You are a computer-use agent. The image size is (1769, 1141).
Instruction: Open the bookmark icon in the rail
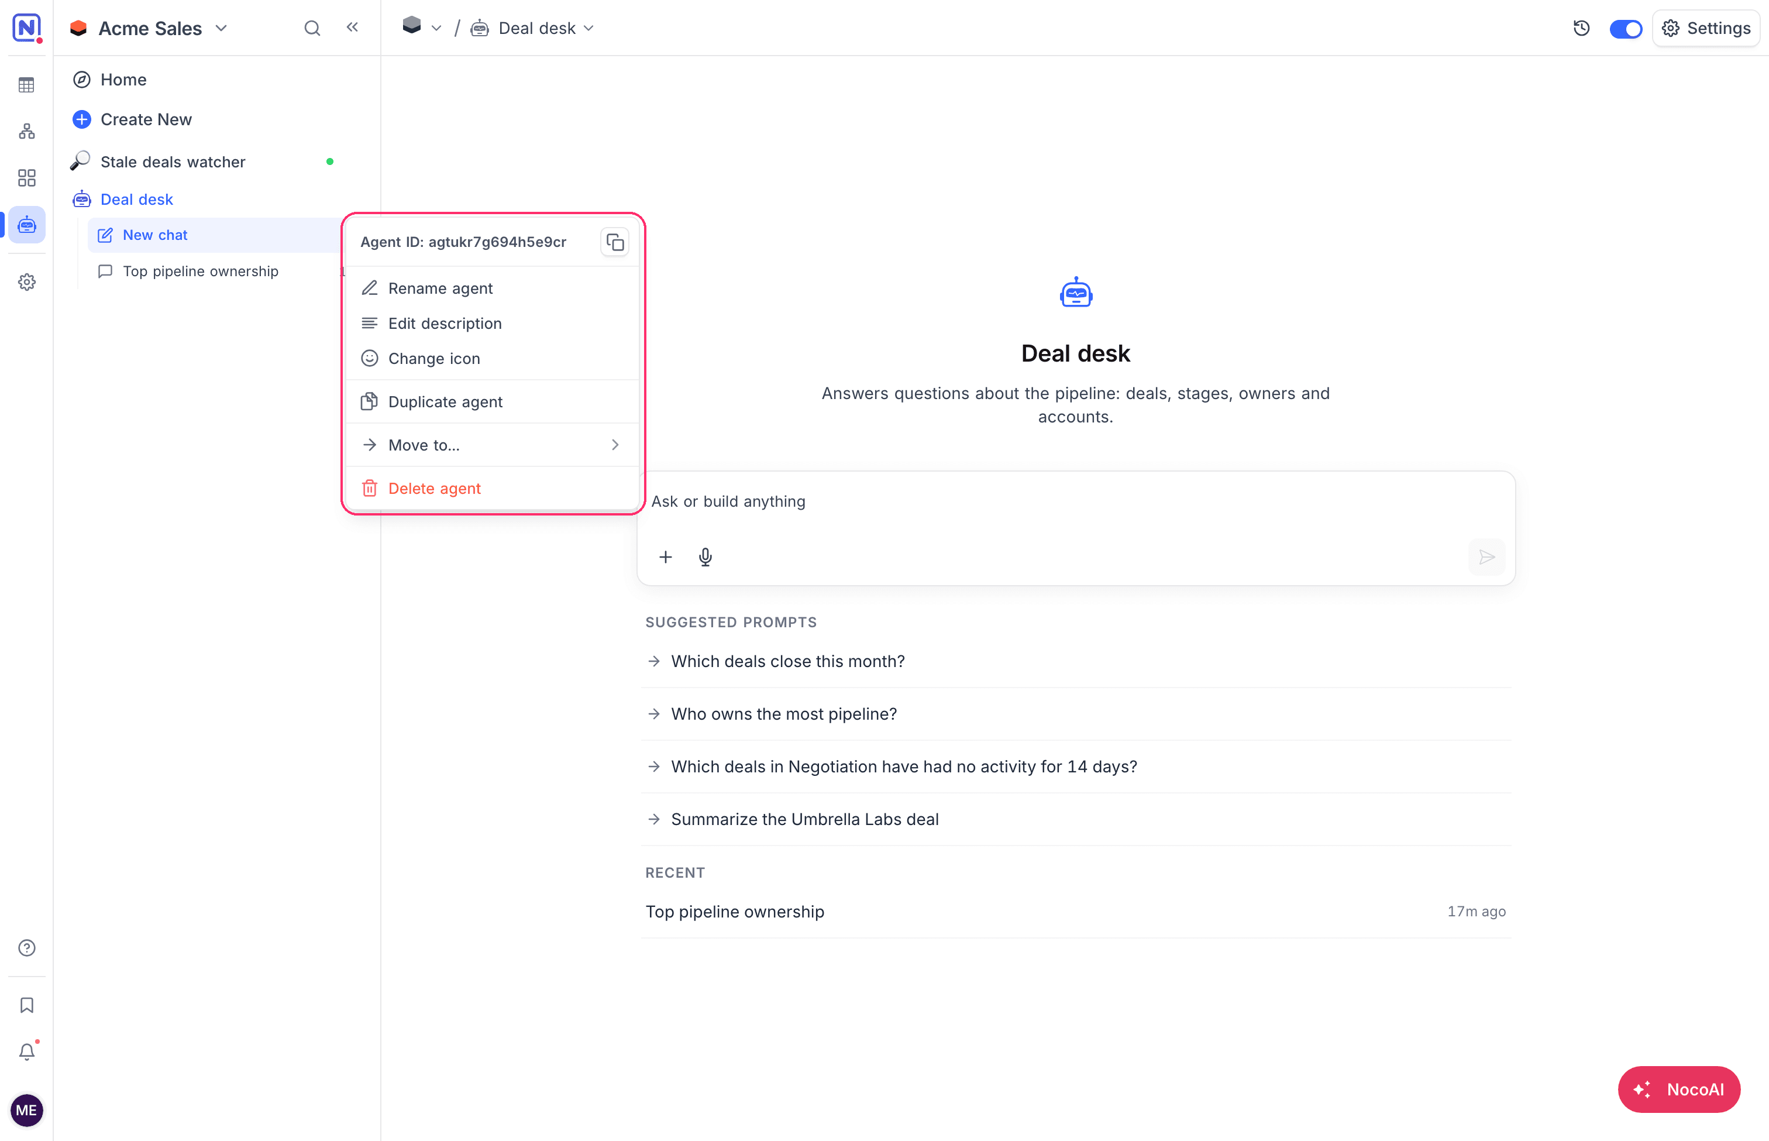pyautogui.click(x=27, y=1005)
